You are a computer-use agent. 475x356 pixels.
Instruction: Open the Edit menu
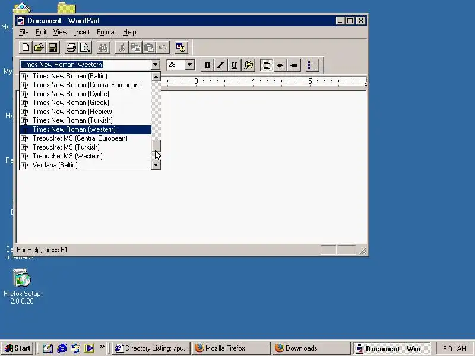point(41,32)
